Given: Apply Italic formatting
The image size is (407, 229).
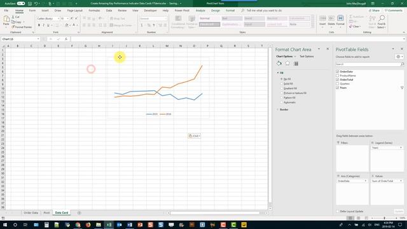Looking at the screenshot, I should coord(43,25).
